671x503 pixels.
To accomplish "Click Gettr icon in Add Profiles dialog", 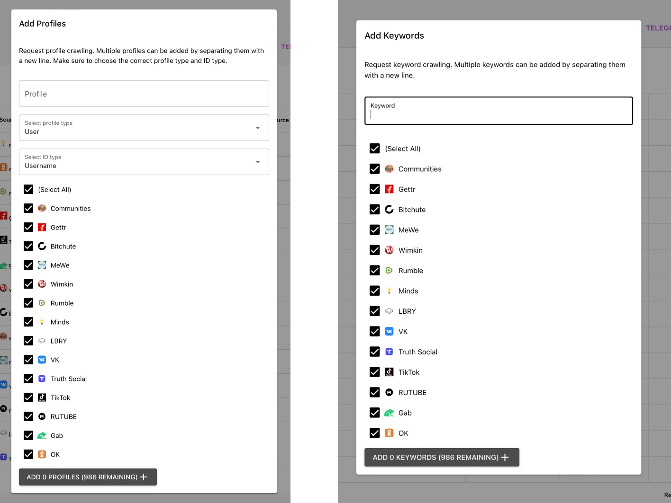I will click(42, 227).
